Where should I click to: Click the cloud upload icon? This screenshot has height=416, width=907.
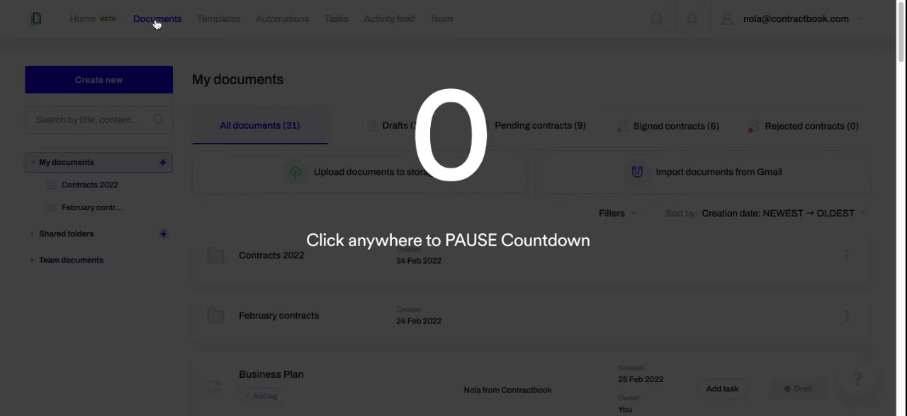click(295, 172)
